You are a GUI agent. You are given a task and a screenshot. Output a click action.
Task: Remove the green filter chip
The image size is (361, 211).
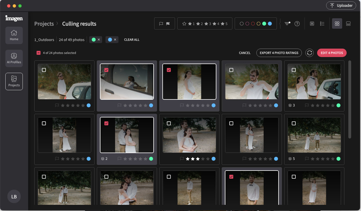click(x=99, y=40)
